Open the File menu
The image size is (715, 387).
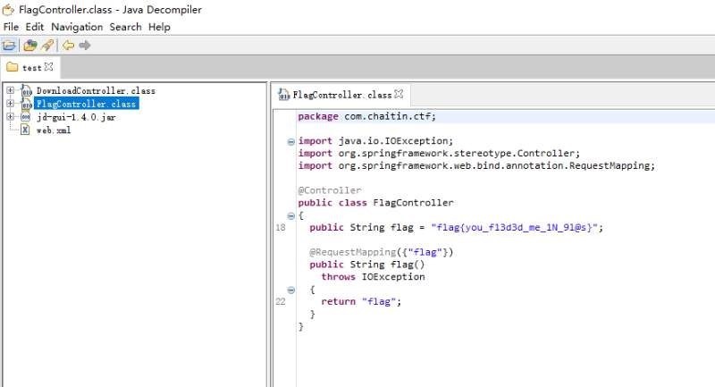click(x=11, y=27)
